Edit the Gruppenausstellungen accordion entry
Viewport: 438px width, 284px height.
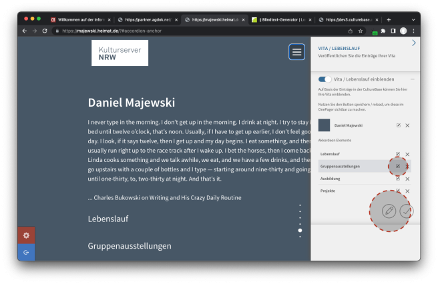(x=398, y=166)
